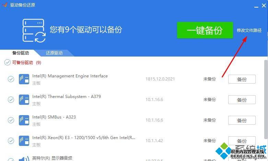Switch to the 备份驱动 tab

pos(21,53)
